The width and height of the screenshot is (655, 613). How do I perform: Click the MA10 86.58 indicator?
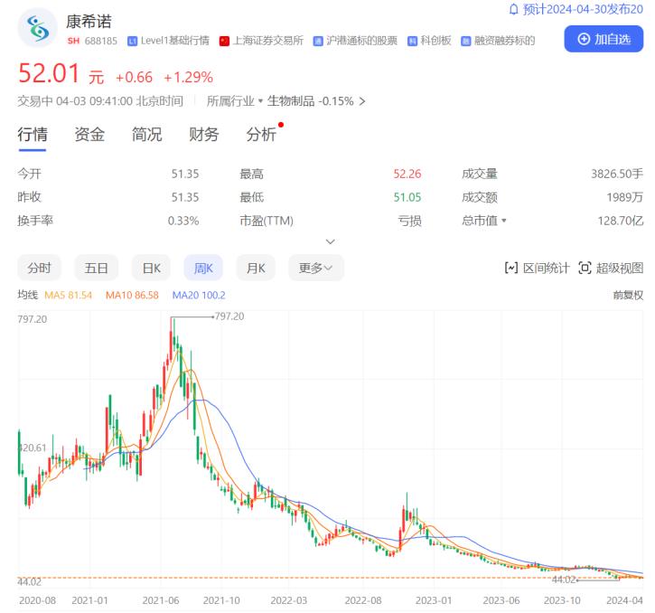(x=132, y=296)
